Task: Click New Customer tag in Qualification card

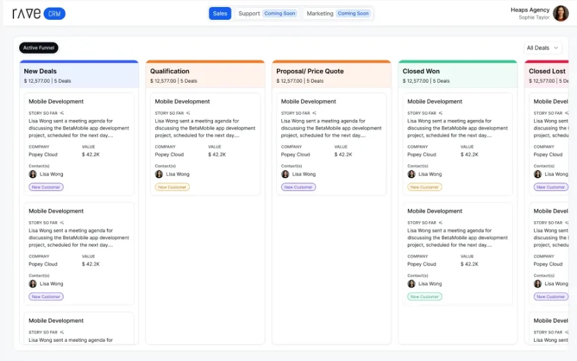Action: pyautogui.click(x=172, y=187)
